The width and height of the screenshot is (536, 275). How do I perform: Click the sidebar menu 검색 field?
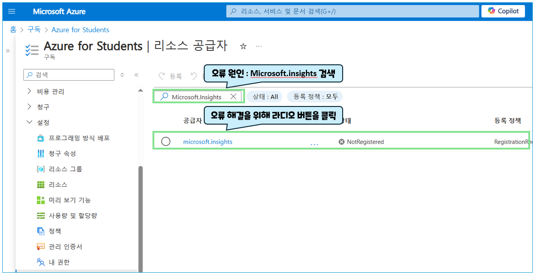[x=69, y=74]
